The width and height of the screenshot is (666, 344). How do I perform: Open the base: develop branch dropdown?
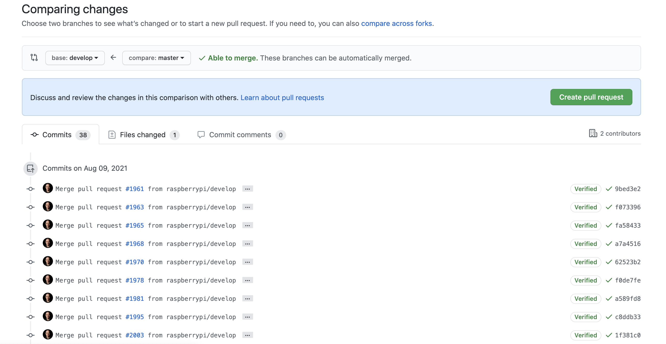[x=75, y=58]
